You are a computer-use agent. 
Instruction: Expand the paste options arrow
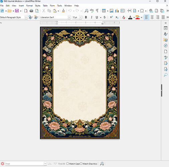58,11
